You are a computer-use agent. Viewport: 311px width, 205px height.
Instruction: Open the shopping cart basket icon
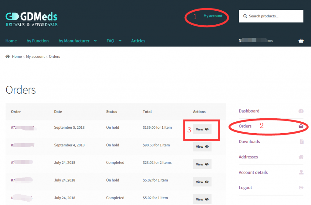301,40
